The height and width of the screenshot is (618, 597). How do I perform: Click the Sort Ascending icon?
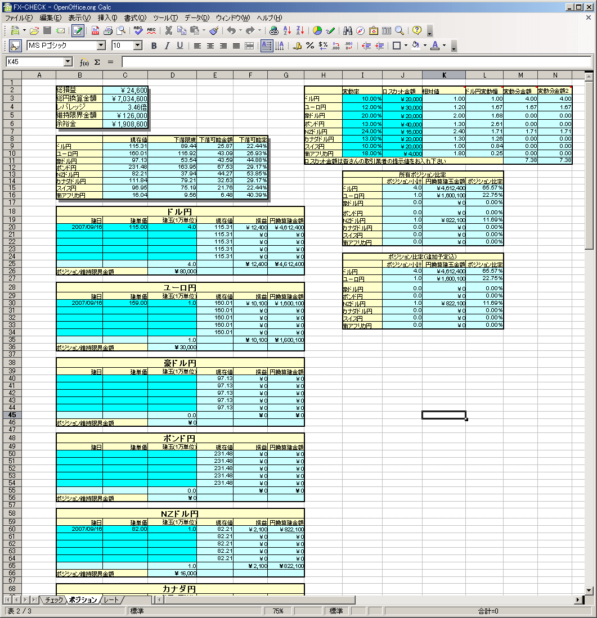(x=288, y=30)
